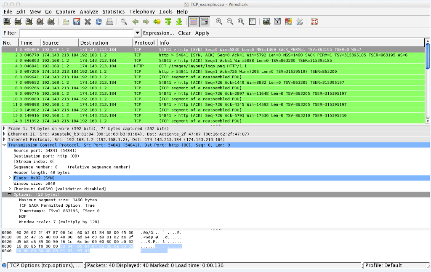Open a capture file with folder icon
The image size is (431, 272).
click(x=66, y=22)
